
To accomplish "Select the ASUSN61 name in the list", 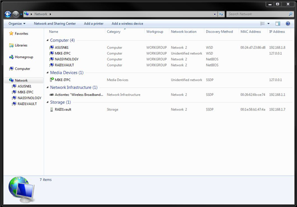I will pyautogui.click(x=62, y=47).
